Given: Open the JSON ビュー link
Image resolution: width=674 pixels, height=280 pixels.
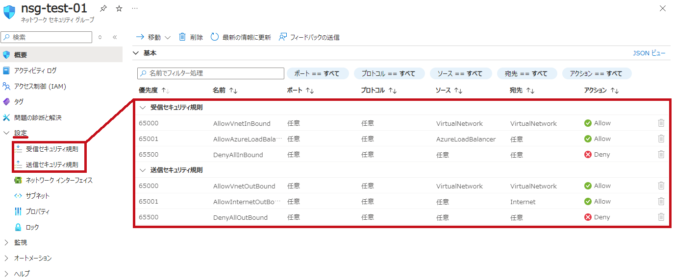Looking at the screenshot, I should point(649,53).
